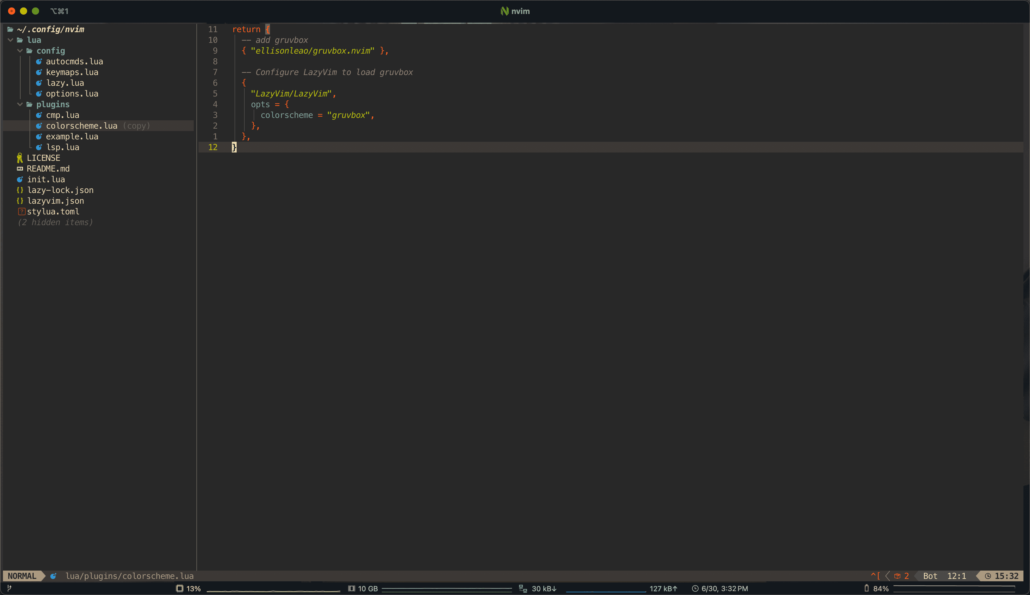Click the colorscheme = "gruvbox" line
The width and height of the screenshot is (1030, 595).
click(x=317, y=115)
